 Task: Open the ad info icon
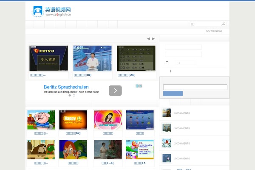[x=137, y=86]
